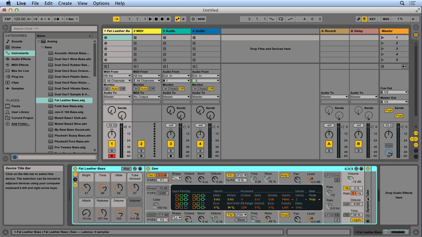The width and height of the screenshot is (422, 237).
Task: Toggle the metronome button
Action: (56, 19)
